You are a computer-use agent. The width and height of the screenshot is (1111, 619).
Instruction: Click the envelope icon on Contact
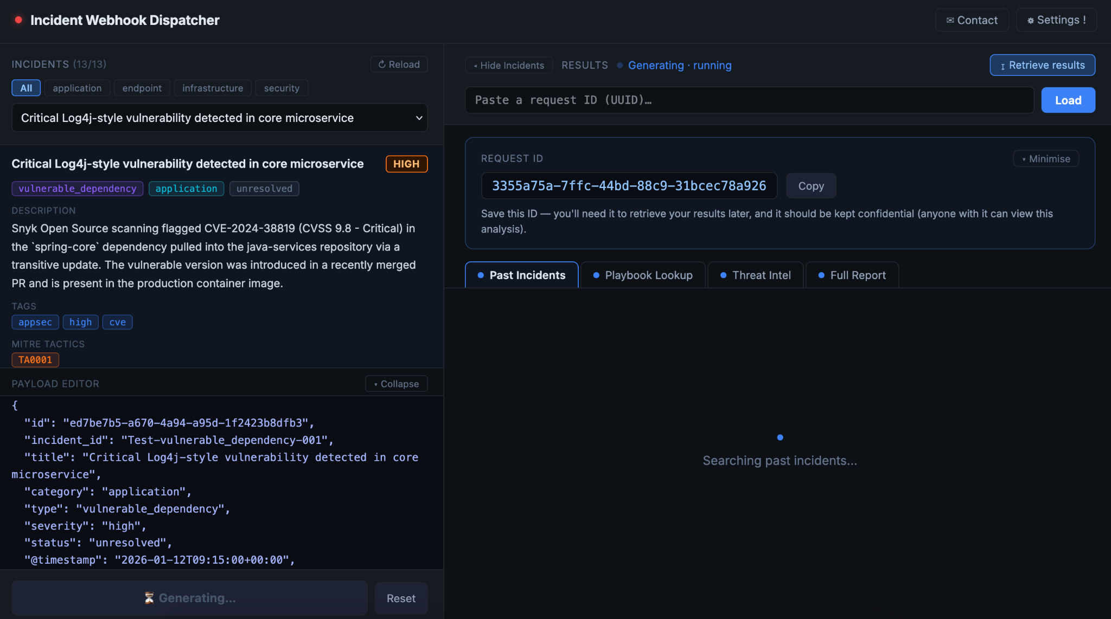[x=950, y=20]
